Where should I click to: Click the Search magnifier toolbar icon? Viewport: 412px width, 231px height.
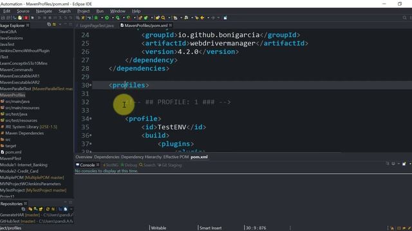pyautogui.click(x=163, y=18)
